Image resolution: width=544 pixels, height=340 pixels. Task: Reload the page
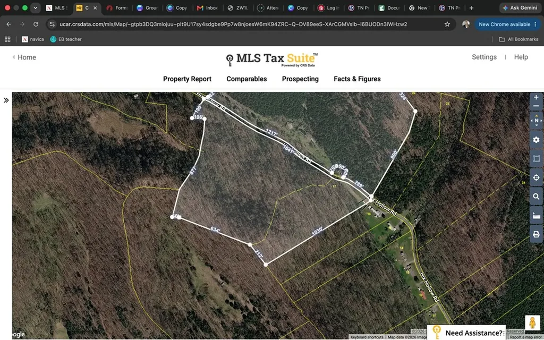36,24
